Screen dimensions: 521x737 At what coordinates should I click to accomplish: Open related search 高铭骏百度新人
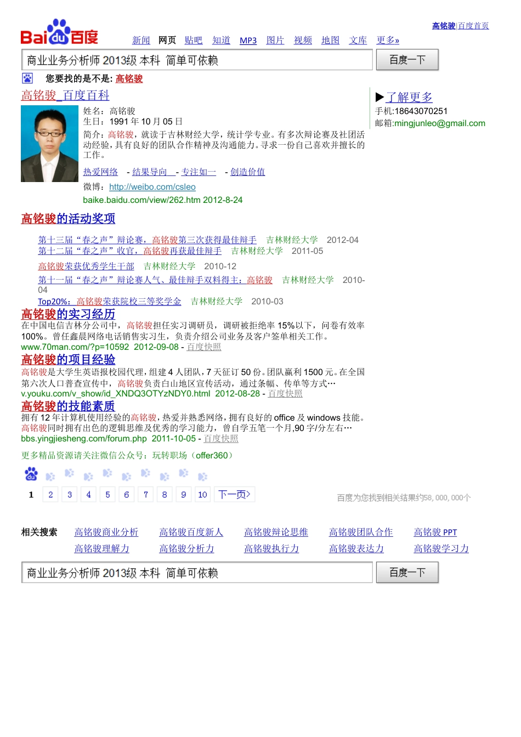click(191, 532)
